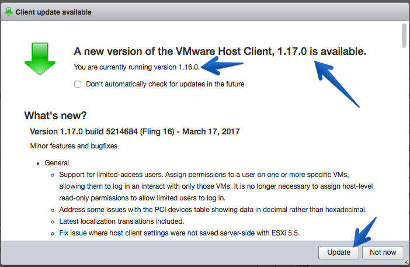Click "Latest localization translations included" entry
Screen dimensions: 410x267
coord(121,221)
